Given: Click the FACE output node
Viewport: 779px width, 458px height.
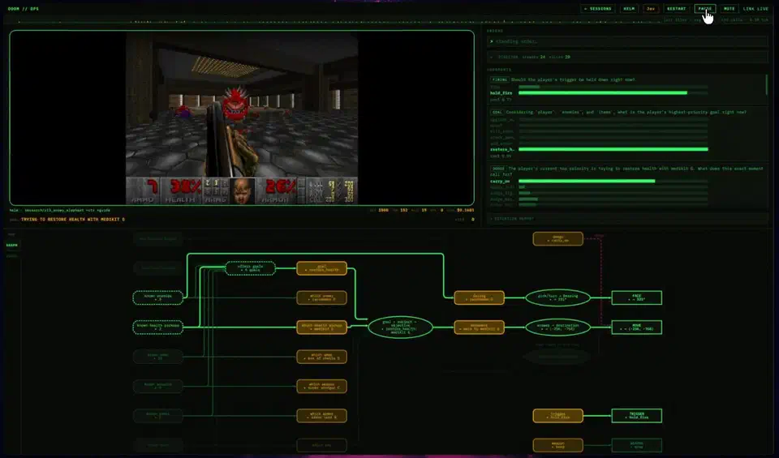Looking at the screenshot, I should [x=636, y=297].
